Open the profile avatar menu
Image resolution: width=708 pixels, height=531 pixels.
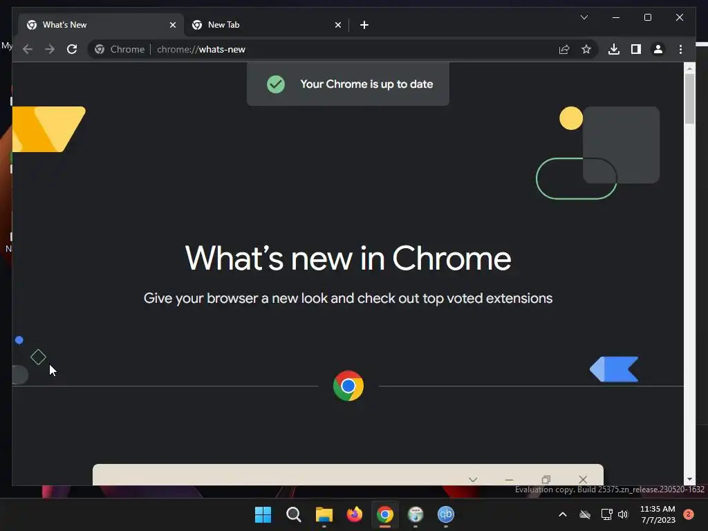pyautogui.click(x=658, y=49)
